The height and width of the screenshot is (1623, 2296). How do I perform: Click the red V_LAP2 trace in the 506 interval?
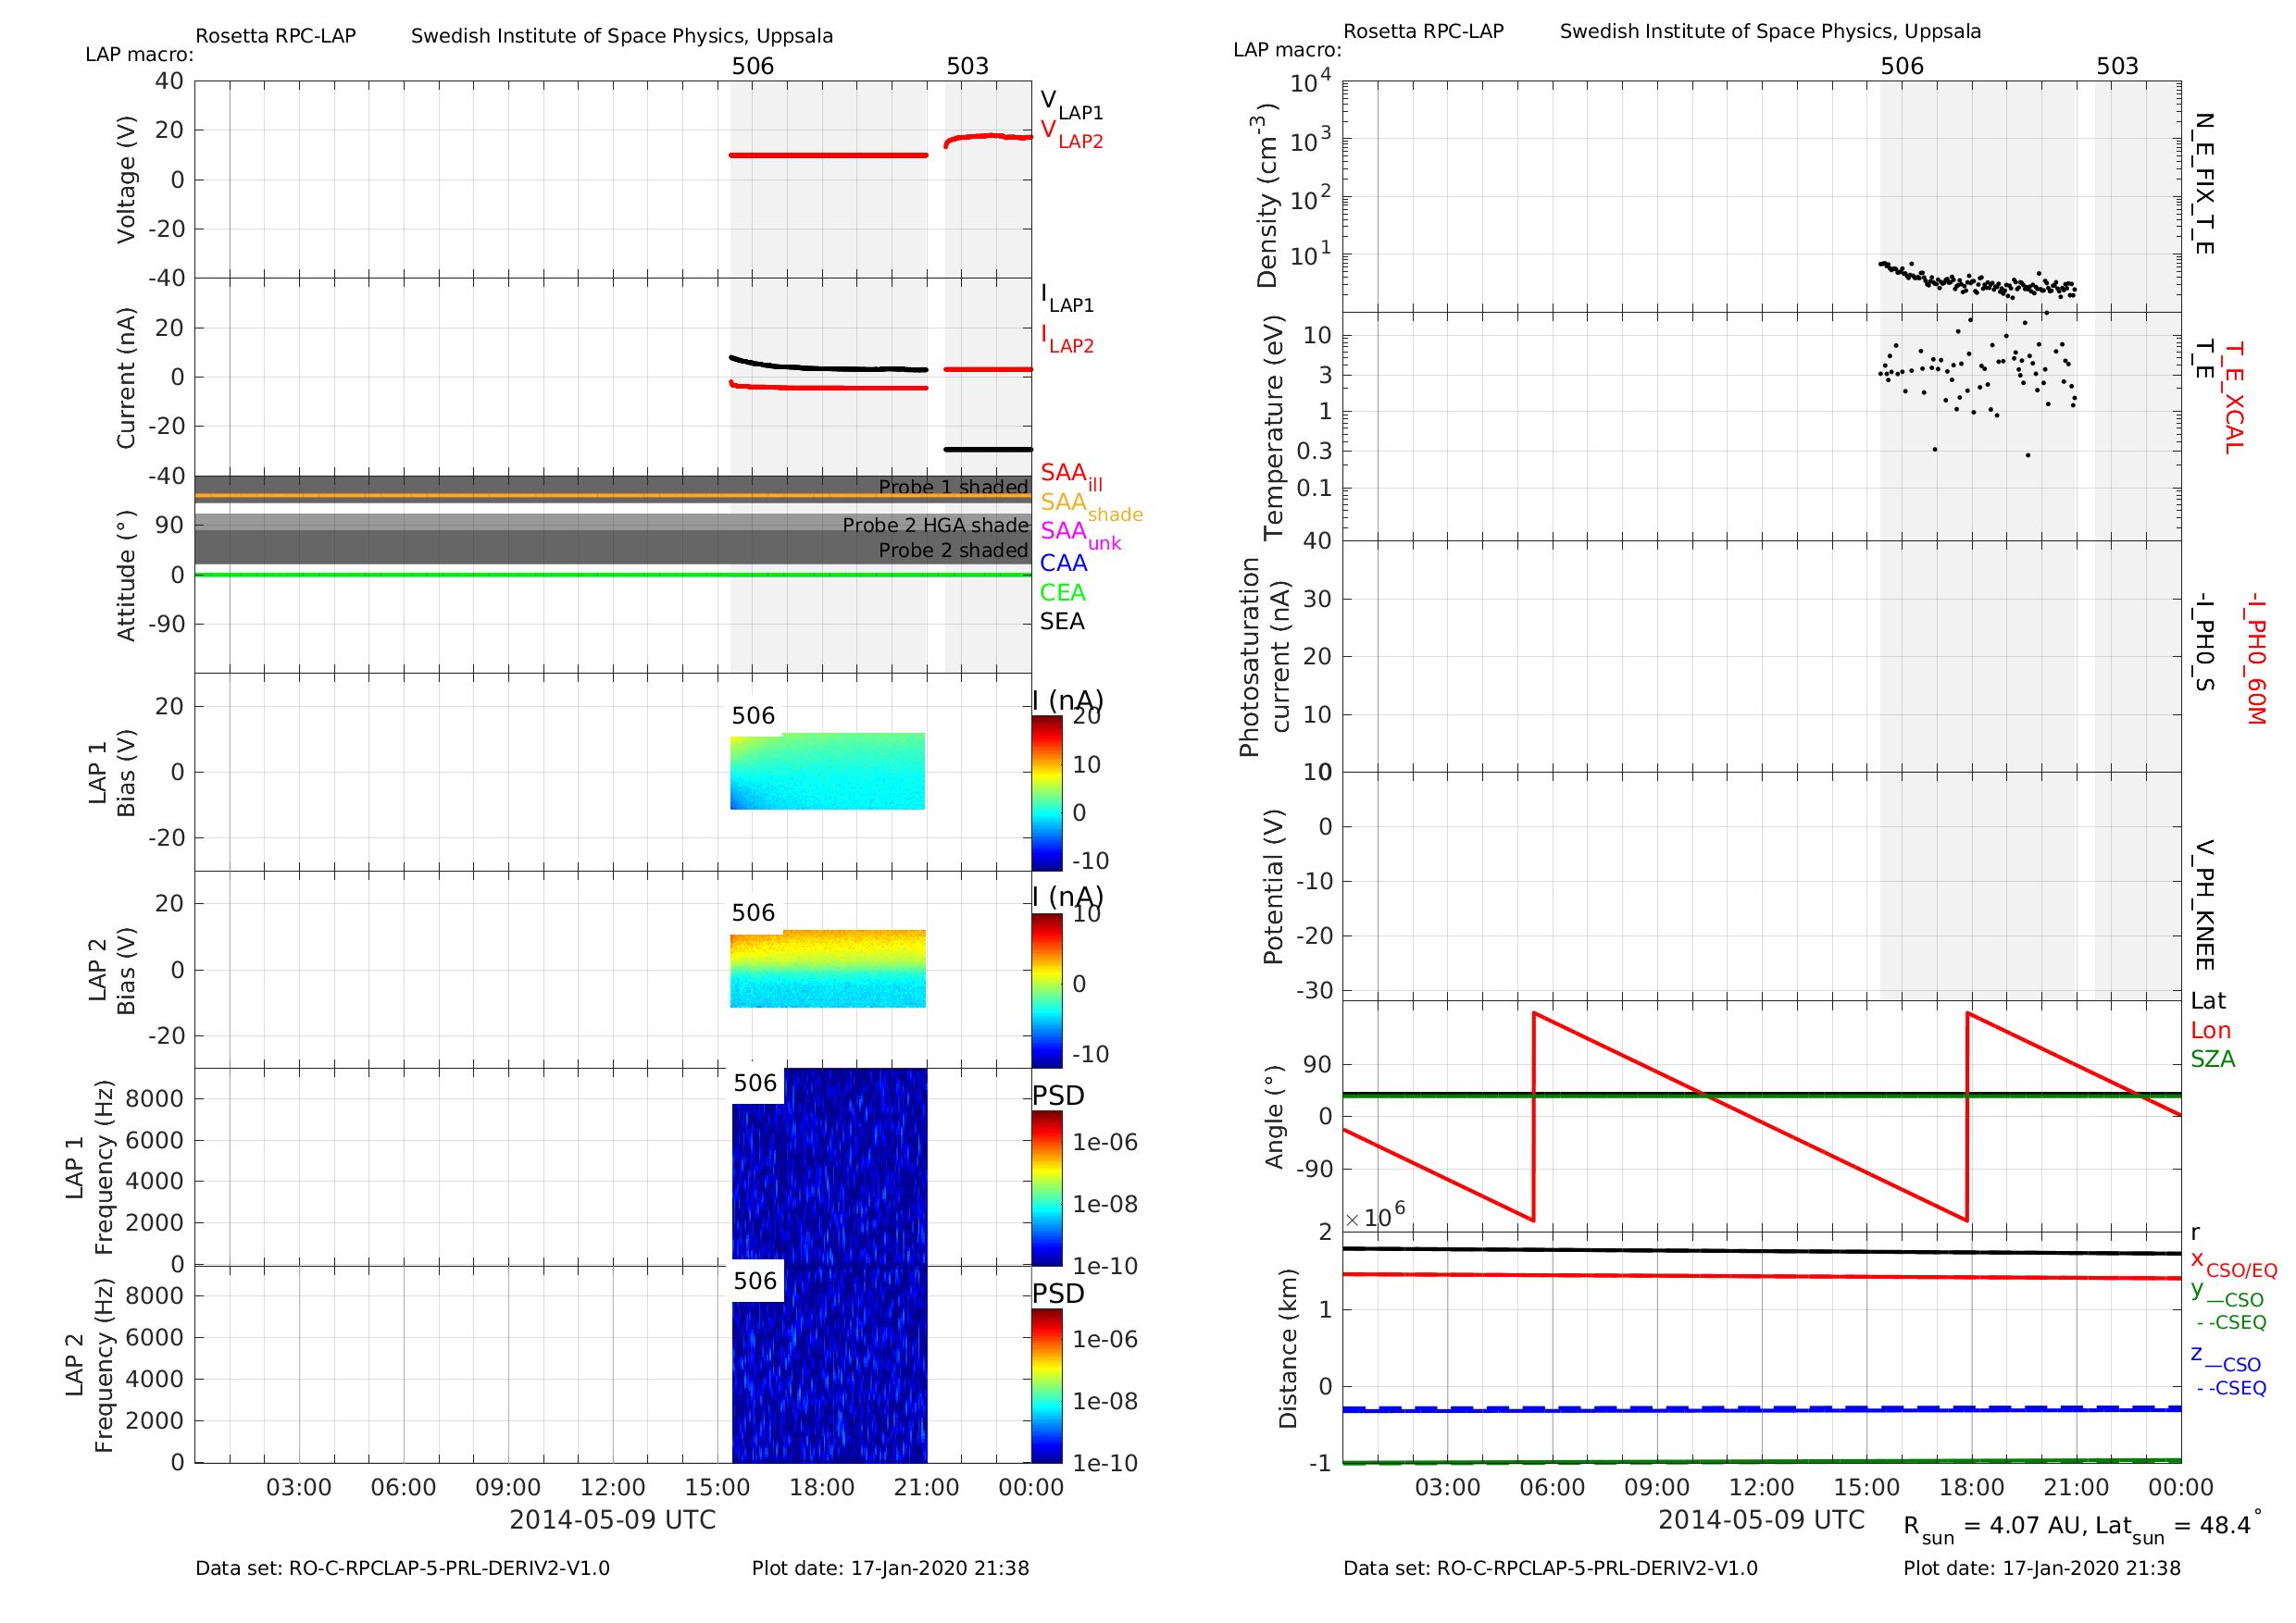pos(829,155)
